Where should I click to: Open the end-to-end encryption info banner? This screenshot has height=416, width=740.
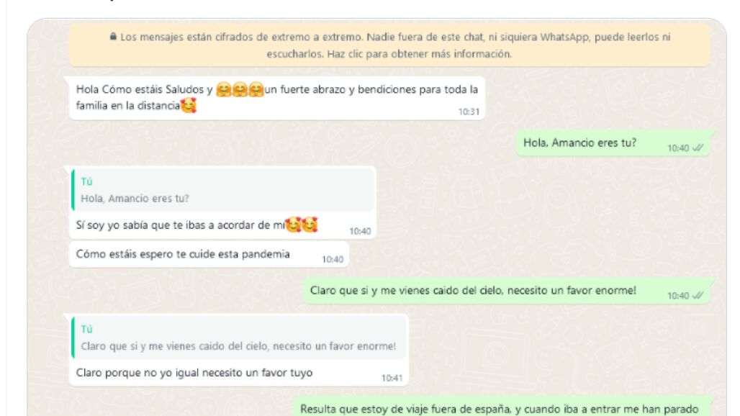coord(390,46)
